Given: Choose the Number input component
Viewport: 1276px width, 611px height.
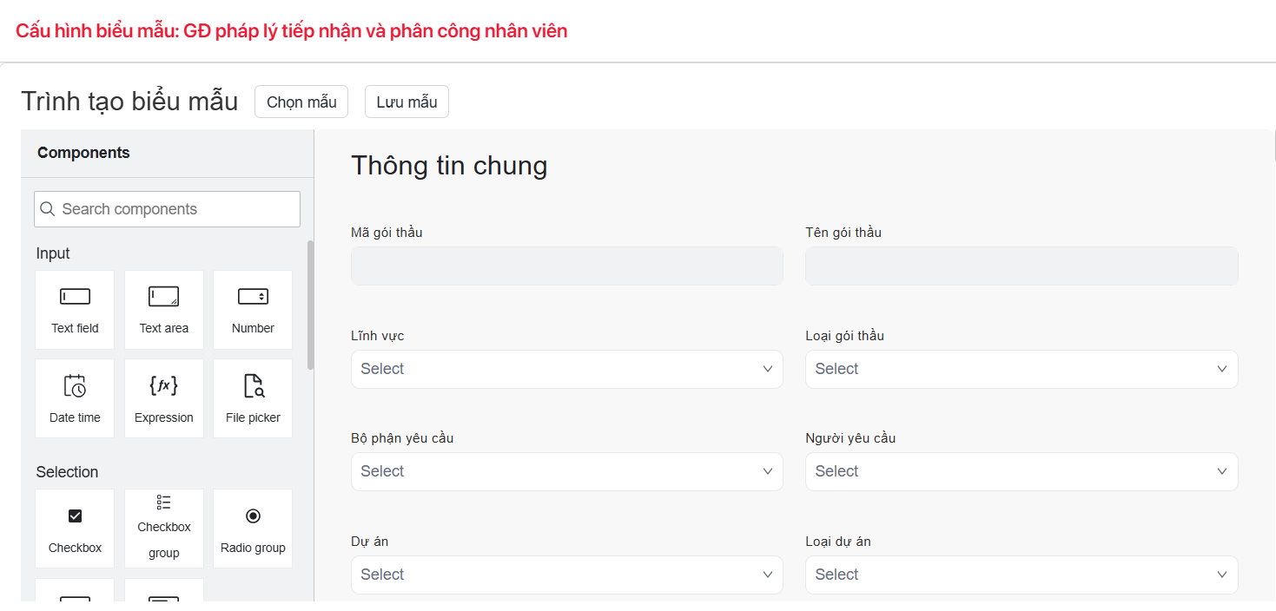Looking at the screenshot, I should pos(253,309).
